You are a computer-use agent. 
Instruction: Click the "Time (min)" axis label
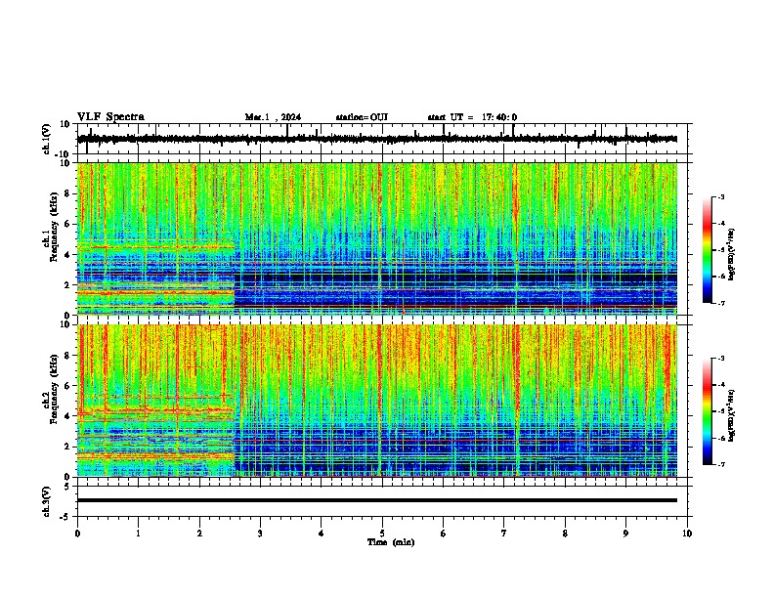[391, 542]
